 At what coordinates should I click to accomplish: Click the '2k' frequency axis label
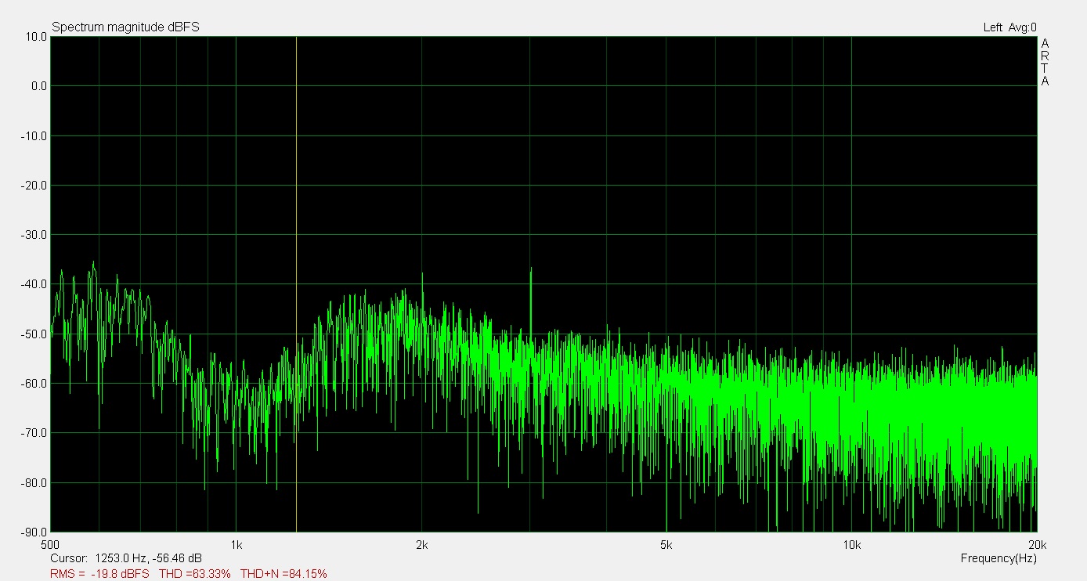point(422,545)
